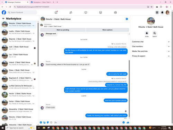Switch to Messenger | Facebook tab
The height and width of the screenshot is (130, 173).
16,2
